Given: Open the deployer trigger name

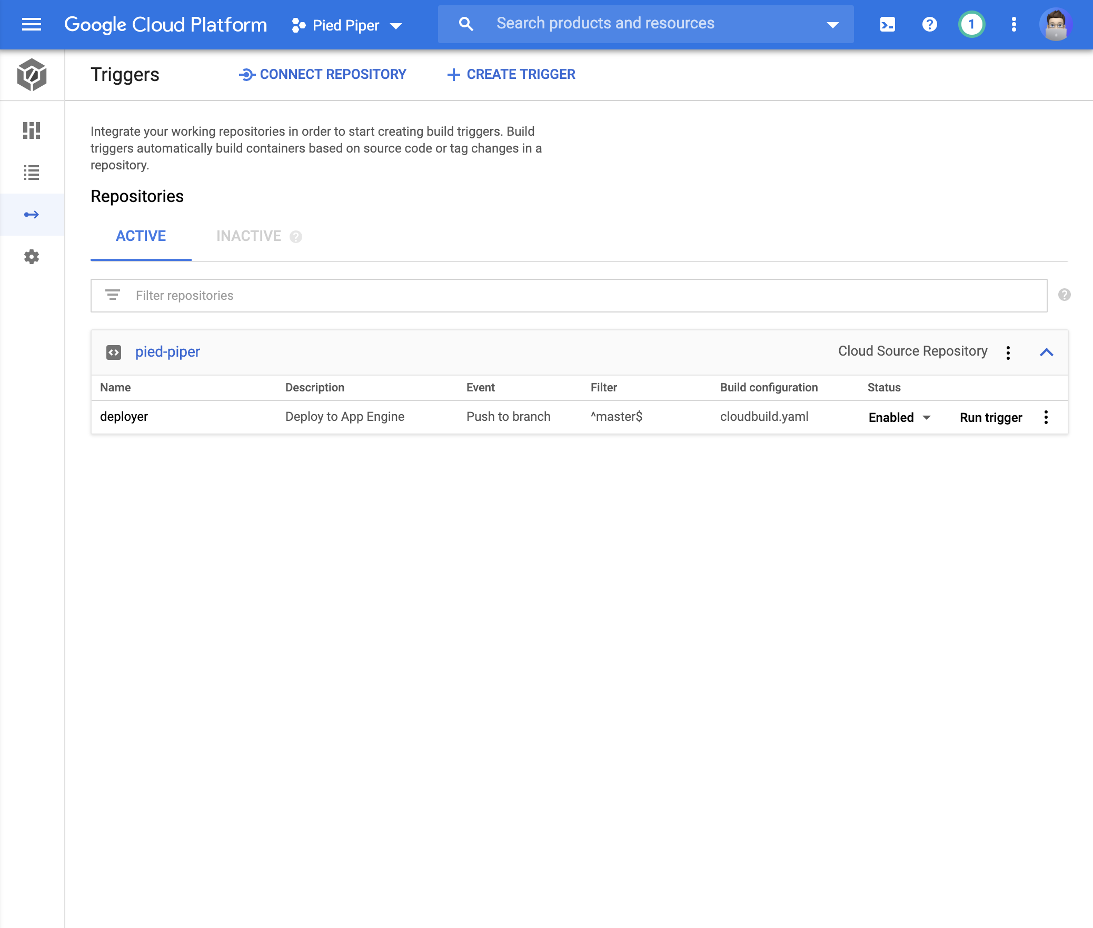Looking at the screenshot, I should click(x=124, y=417).
